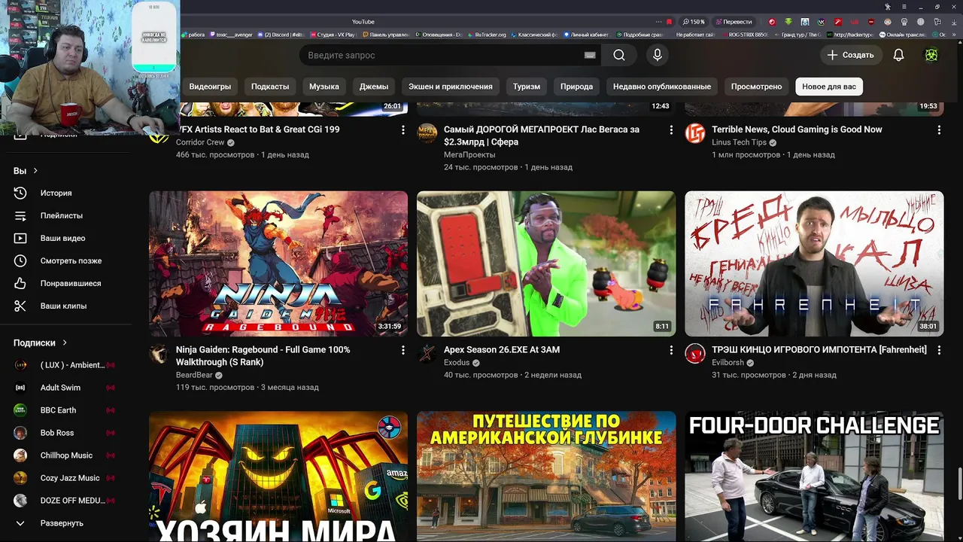Open ТРЭШ КИНЦО ИГРОВОГО ИМПОТЕНТА title

pyautogui.click(x=819, y=350)
